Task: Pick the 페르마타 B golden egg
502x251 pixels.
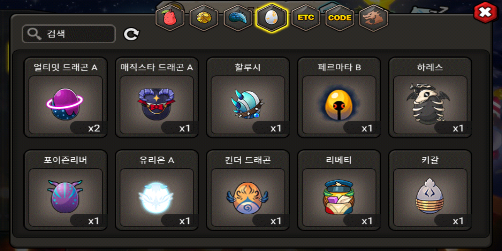Action: [339, 98]
